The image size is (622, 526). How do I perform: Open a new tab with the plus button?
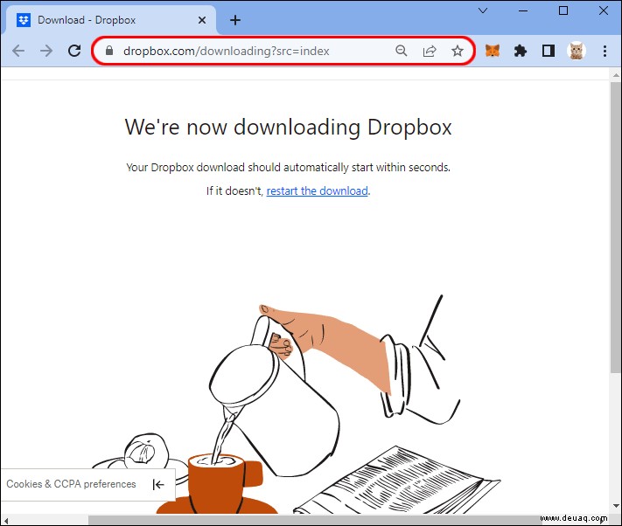click(235, 20)
